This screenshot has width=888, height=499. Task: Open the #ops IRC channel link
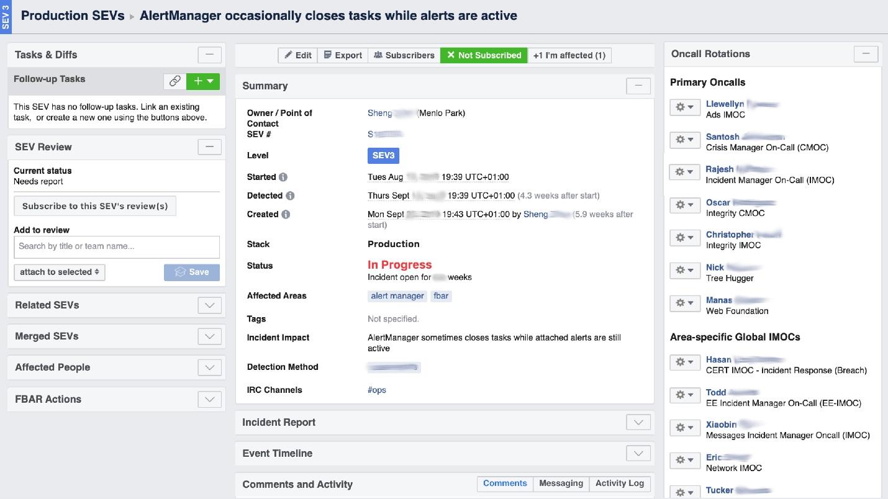click(377, 390)
